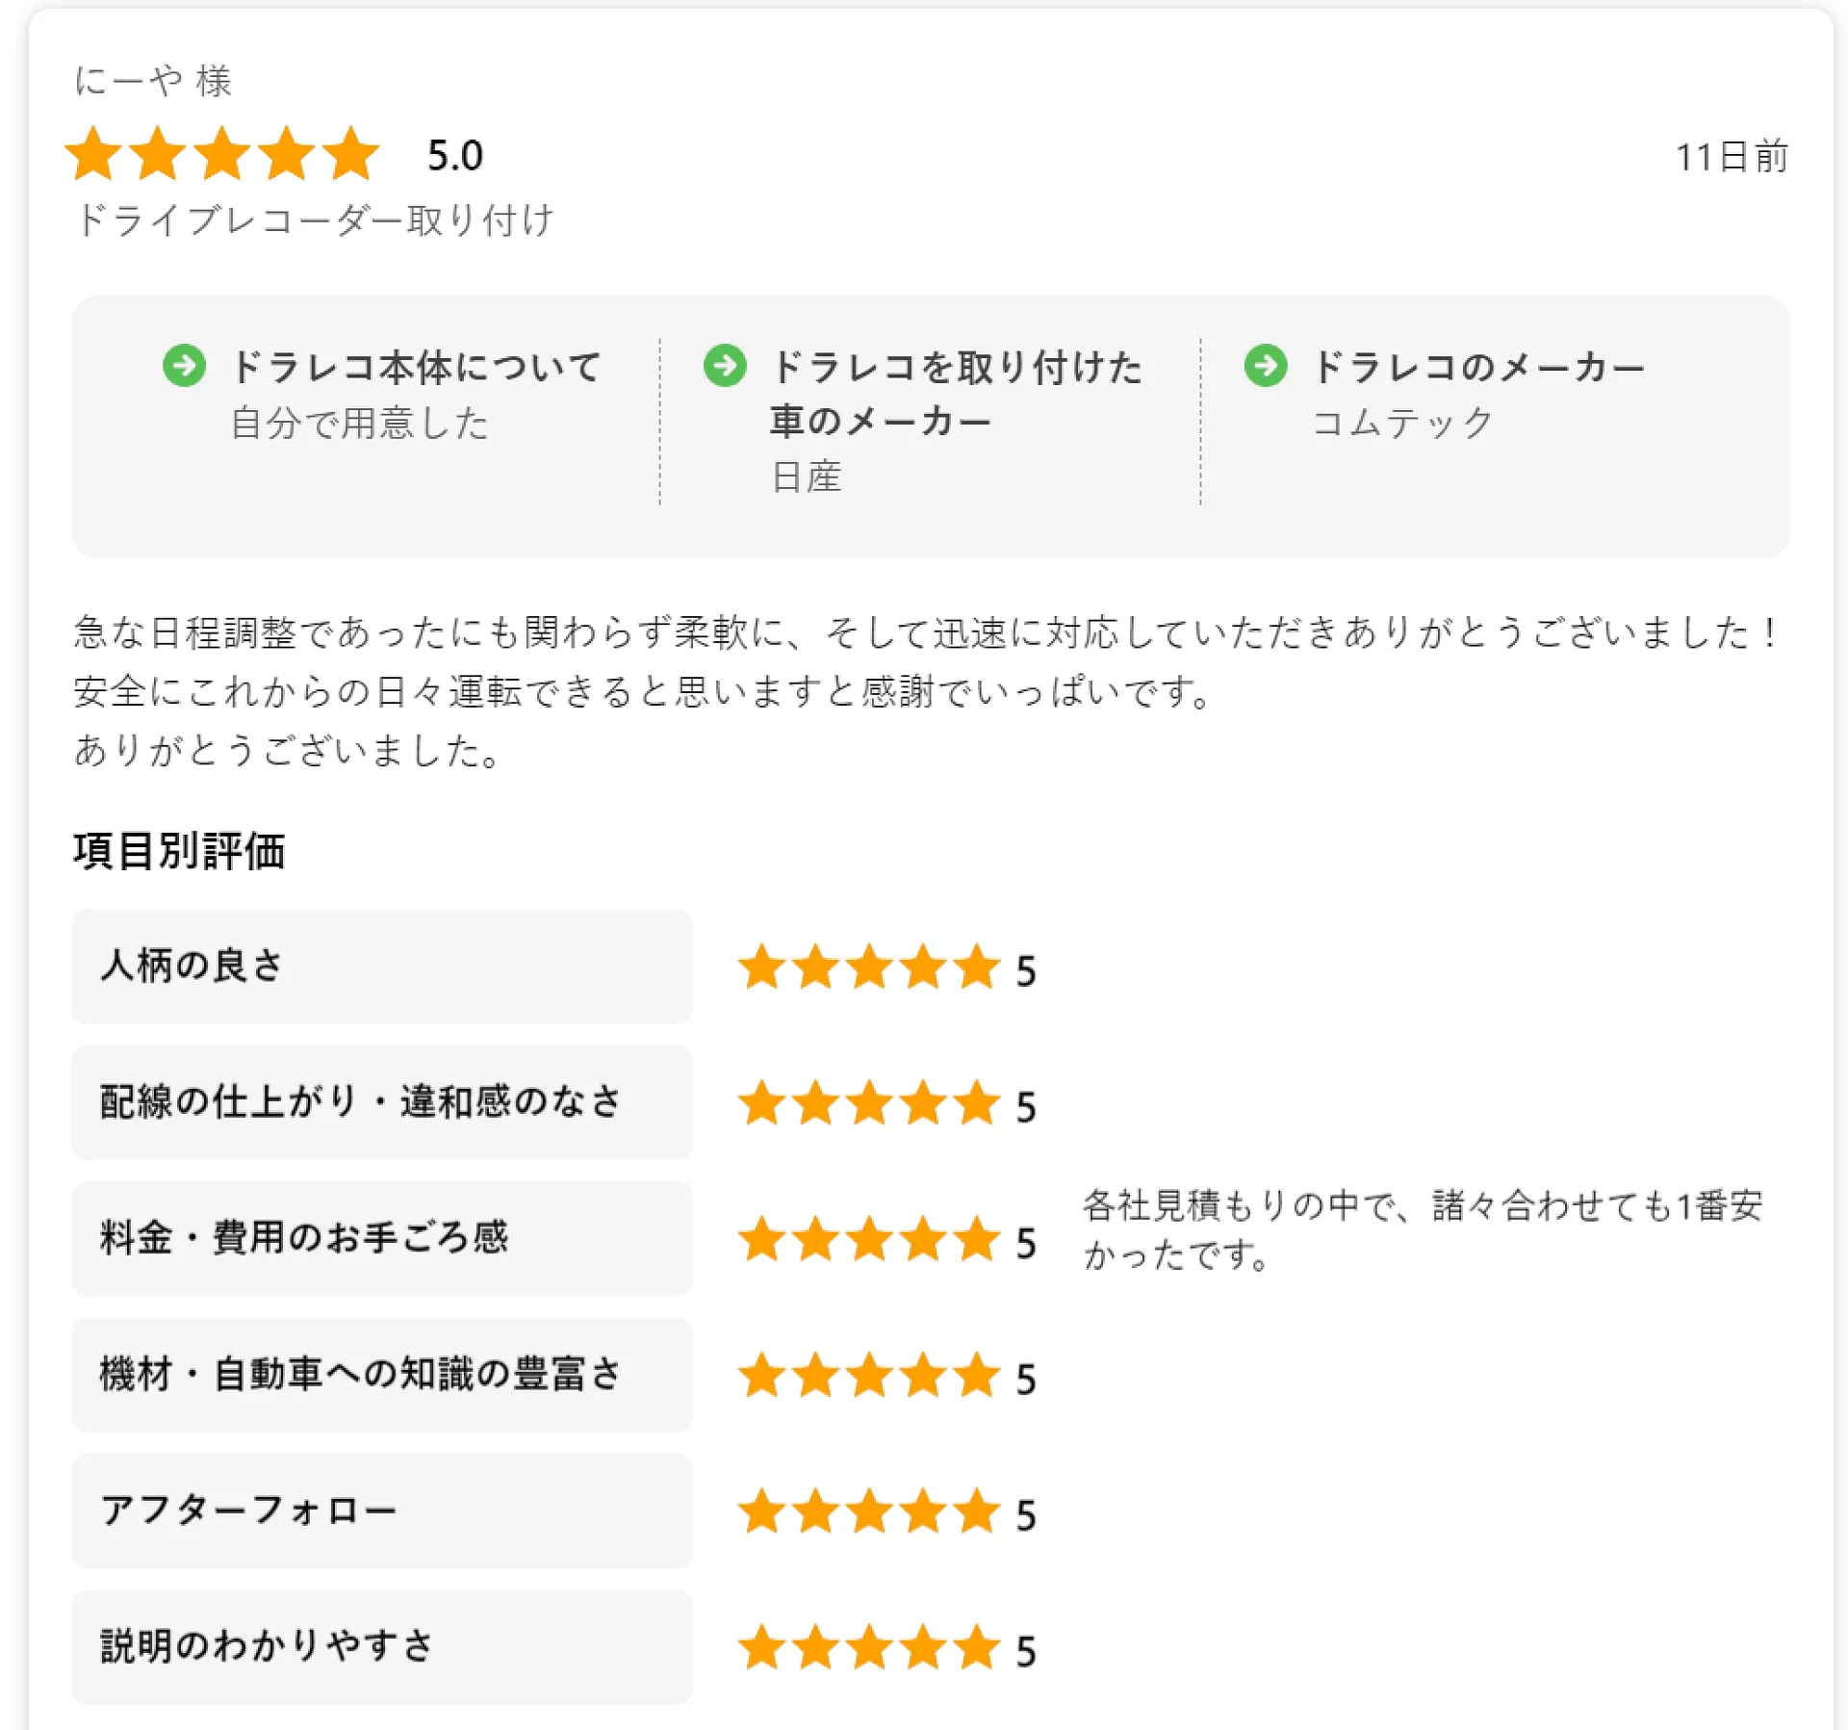Image resolution: width=1848 pixels, height=1730 pixels.
Task: Click the stars next to 機材・自動車への知識の豊富さ
Action: click(x=869, y=1375)
